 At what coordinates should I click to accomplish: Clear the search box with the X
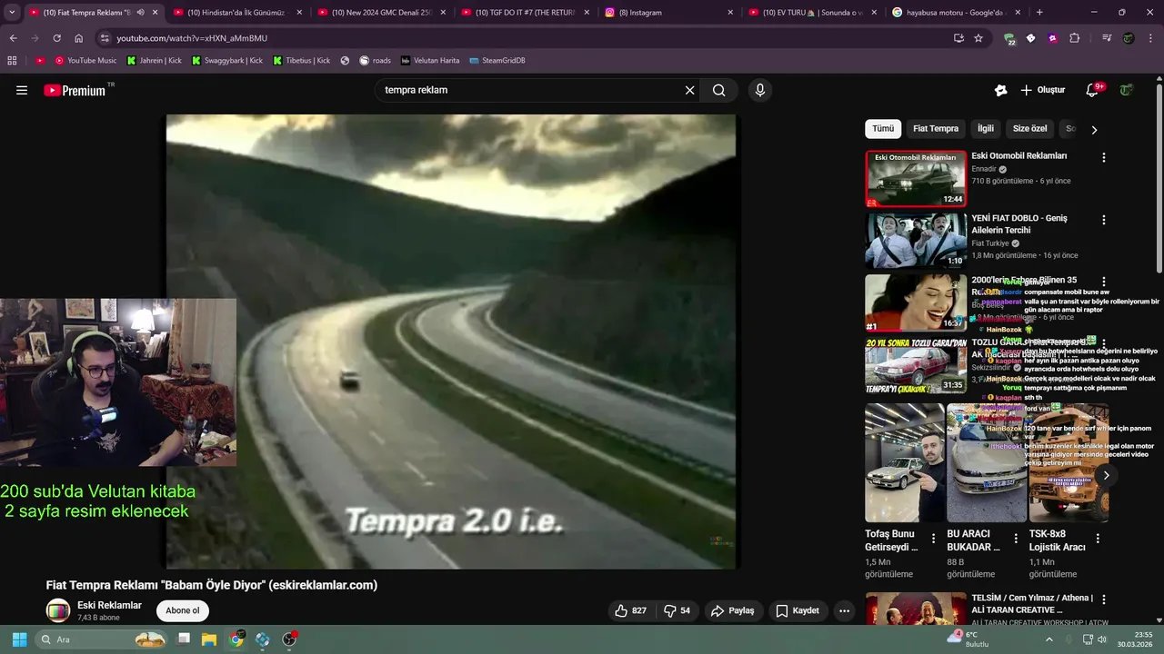689,90
